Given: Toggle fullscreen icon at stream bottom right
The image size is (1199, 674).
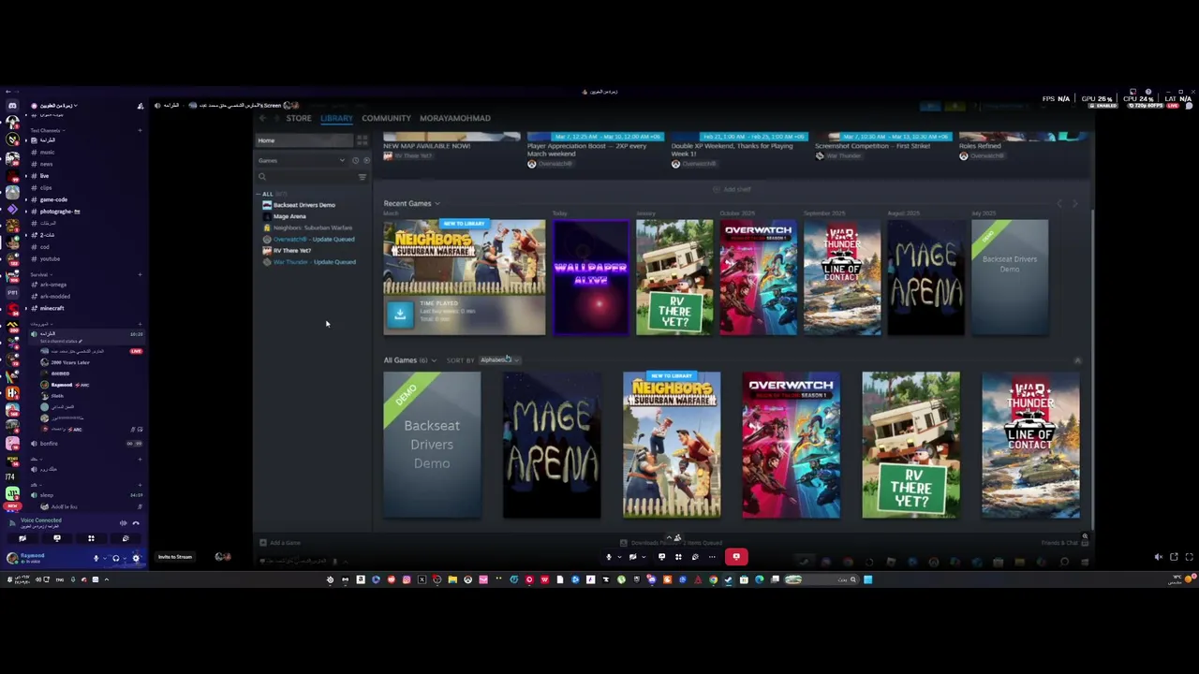Looking at the screenshot, I should (x=1189, y=557).
